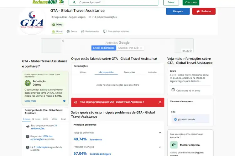Click the megaphone icon beside received complaints
The width and height of the screenshot is (235, 156).
click(28, 127)
